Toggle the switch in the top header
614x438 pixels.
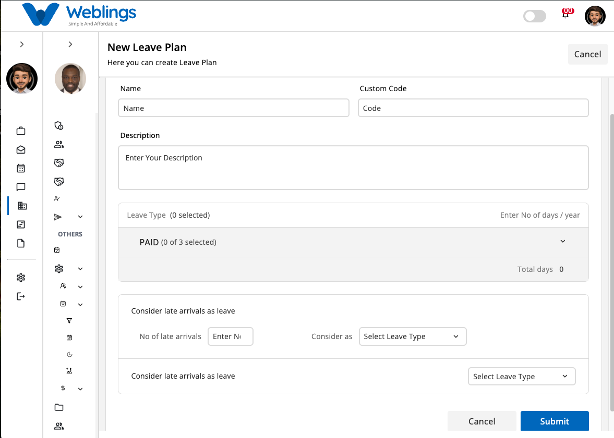coord(535,16)
